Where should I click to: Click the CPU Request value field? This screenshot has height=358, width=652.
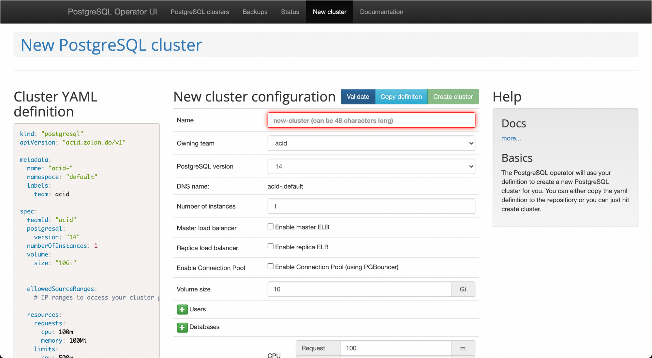(395, 348)
